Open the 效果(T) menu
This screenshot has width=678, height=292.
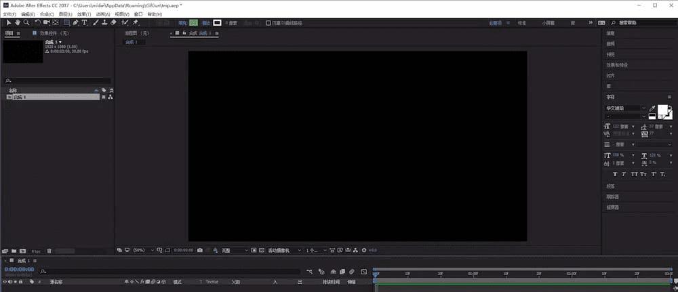click(84, 14)
